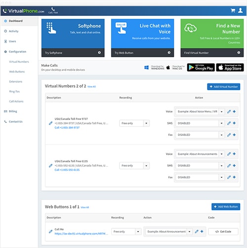
Task: Edit SMS action for number 9737
Action: click(229, 123)
